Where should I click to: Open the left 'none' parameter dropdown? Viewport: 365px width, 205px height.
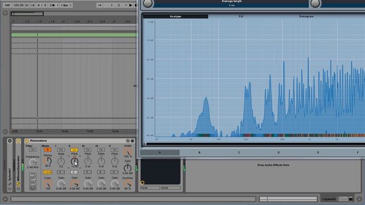tap(150, 187)
